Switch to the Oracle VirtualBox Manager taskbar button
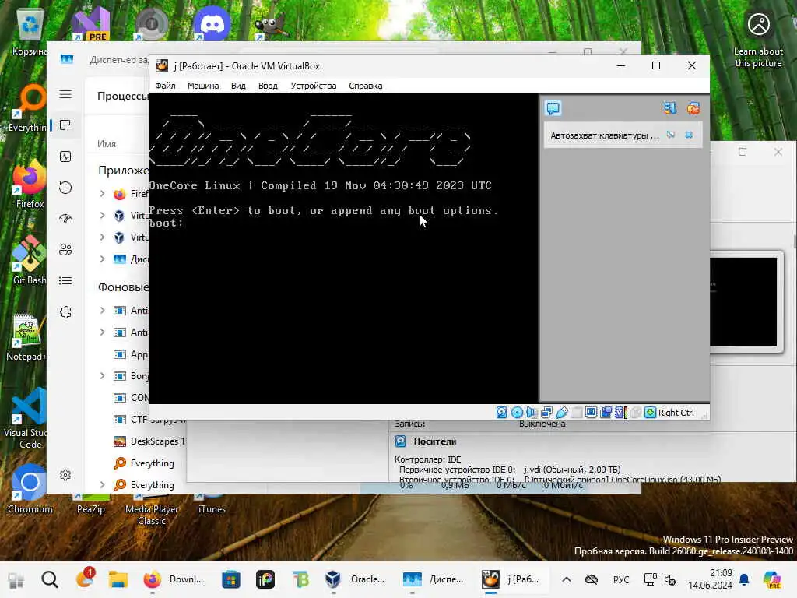The image size is (797, 598). [356, 579]
